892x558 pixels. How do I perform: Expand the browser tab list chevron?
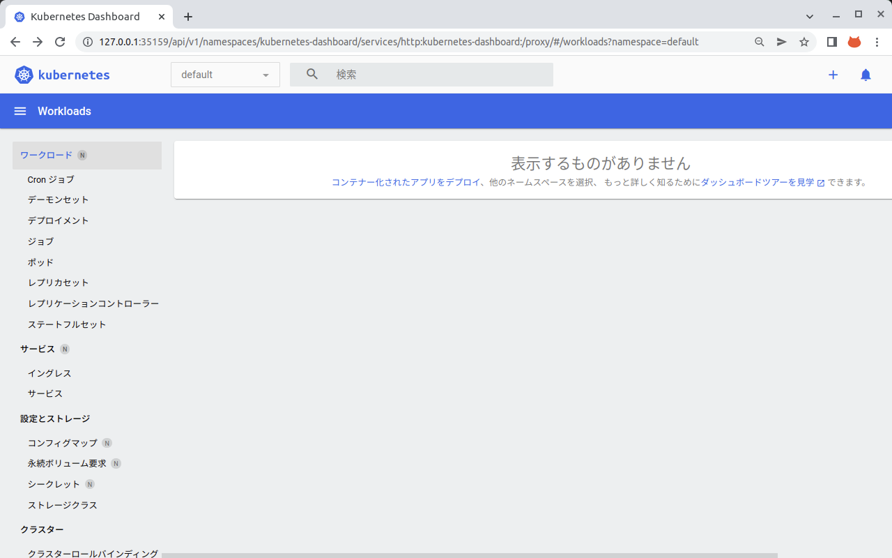[x=809, y=15]
